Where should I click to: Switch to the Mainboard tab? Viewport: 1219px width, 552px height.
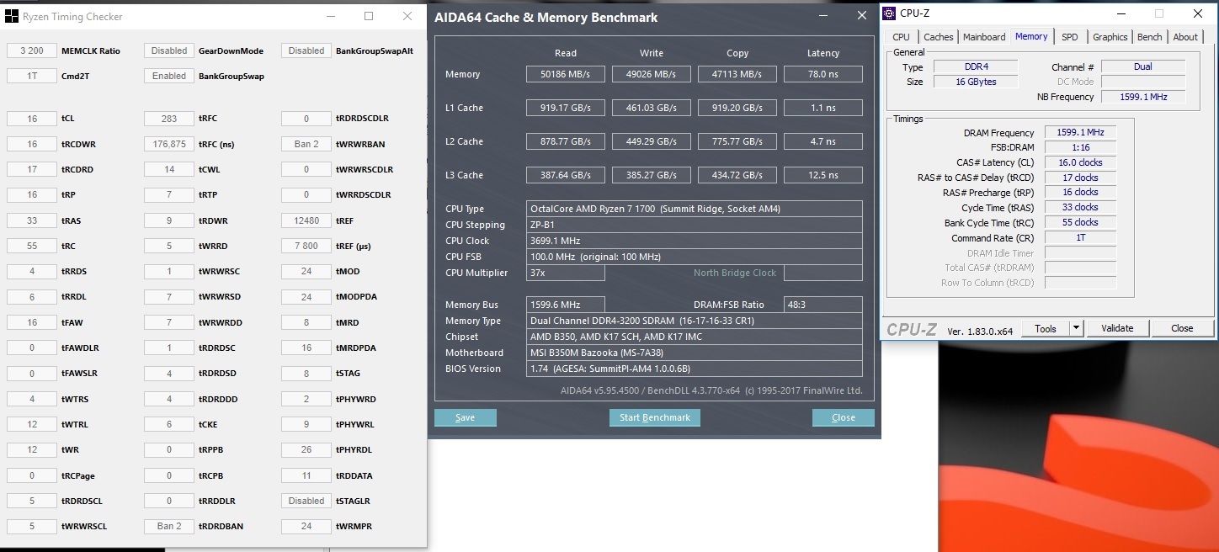tap(984, 37)
